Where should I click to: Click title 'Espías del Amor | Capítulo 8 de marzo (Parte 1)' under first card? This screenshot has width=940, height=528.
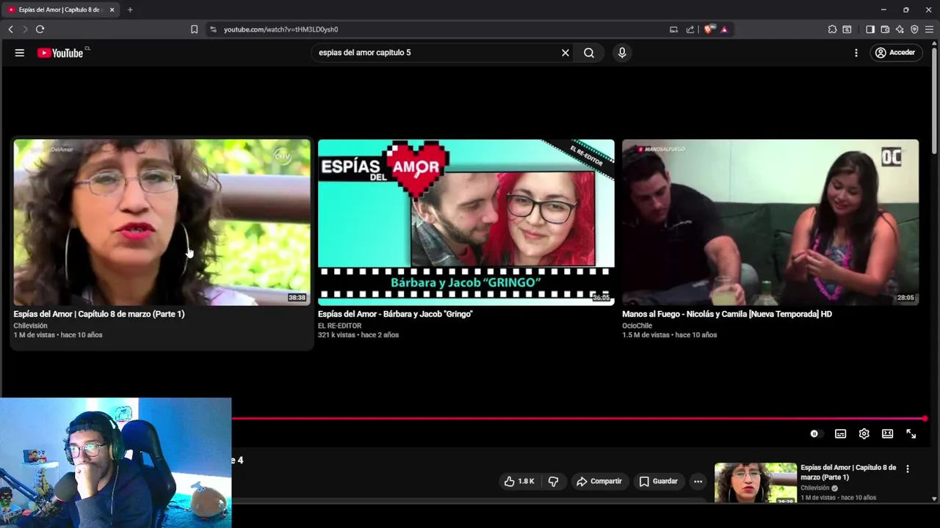click(99, 314)
